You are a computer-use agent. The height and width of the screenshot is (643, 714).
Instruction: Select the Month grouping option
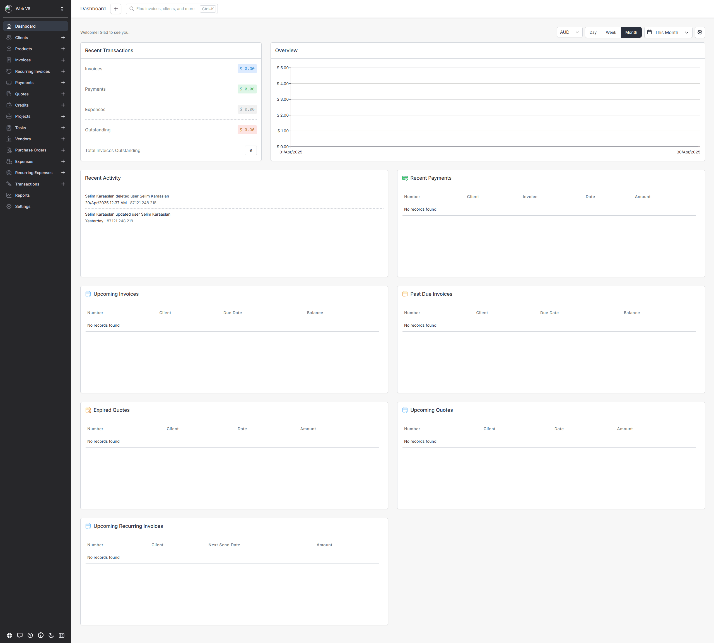tap(631, 32)
